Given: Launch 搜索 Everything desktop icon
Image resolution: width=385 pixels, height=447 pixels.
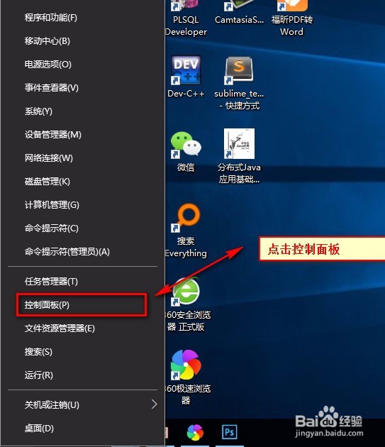Looking at the screenshot, I should click(186, 231).
